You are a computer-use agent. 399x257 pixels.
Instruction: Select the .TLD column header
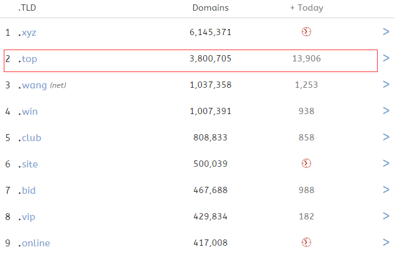(x=27, y=8)
